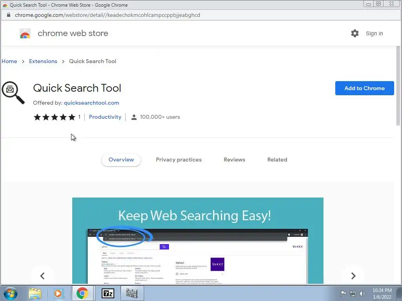Viewport: 402px width, 301px height.
Task: Go to Home breadcrumb link
Action: (9, 62)
